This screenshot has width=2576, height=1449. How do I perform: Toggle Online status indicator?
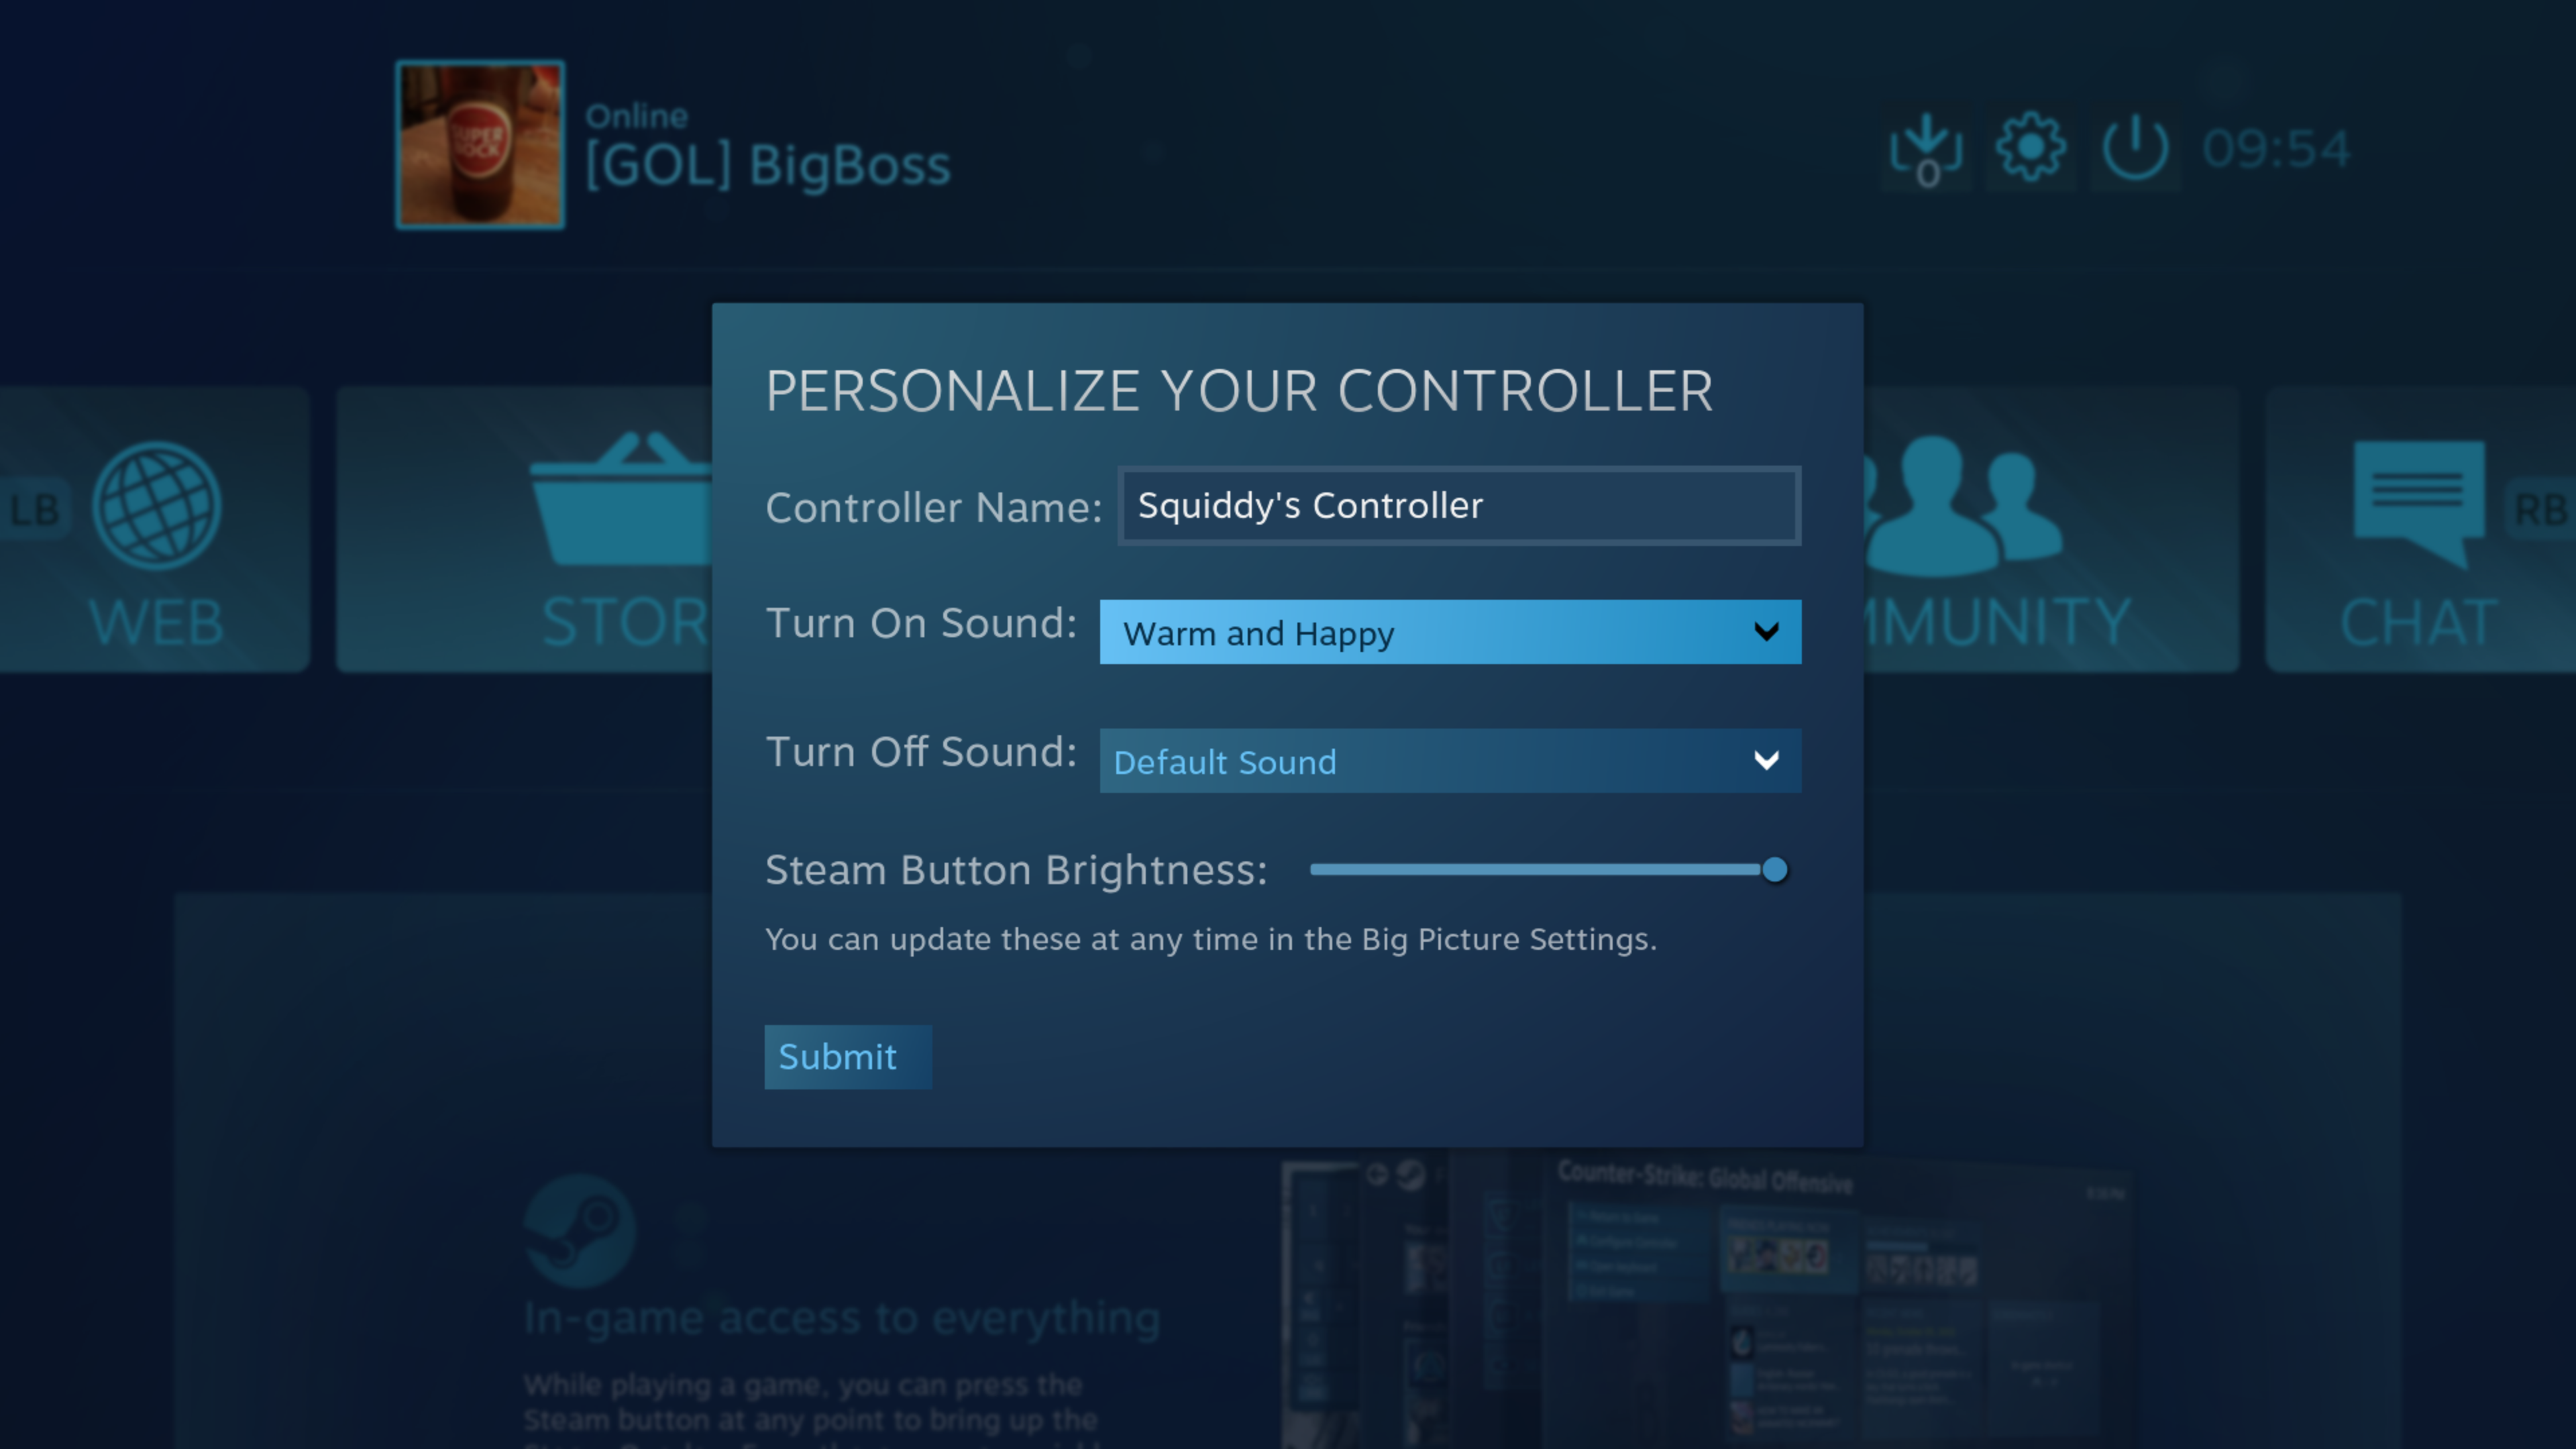(635, 113)
